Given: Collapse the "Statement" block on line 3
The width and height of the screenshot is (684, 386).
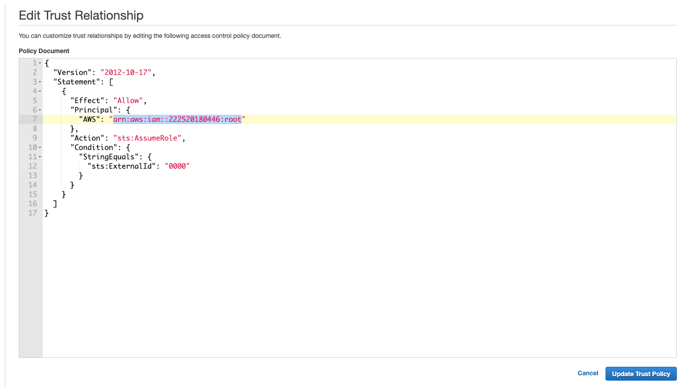Looking at the screenshot, I should [x=40, y=82].
